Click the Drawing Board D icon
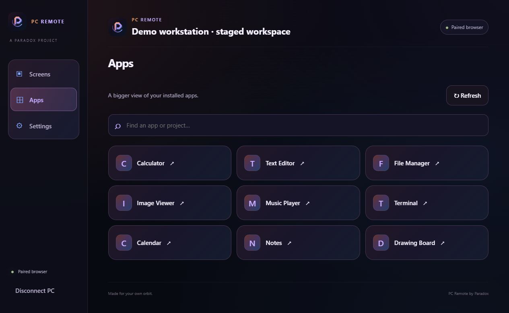Viewport: 509px width, 313px height. tap(381, 243)
